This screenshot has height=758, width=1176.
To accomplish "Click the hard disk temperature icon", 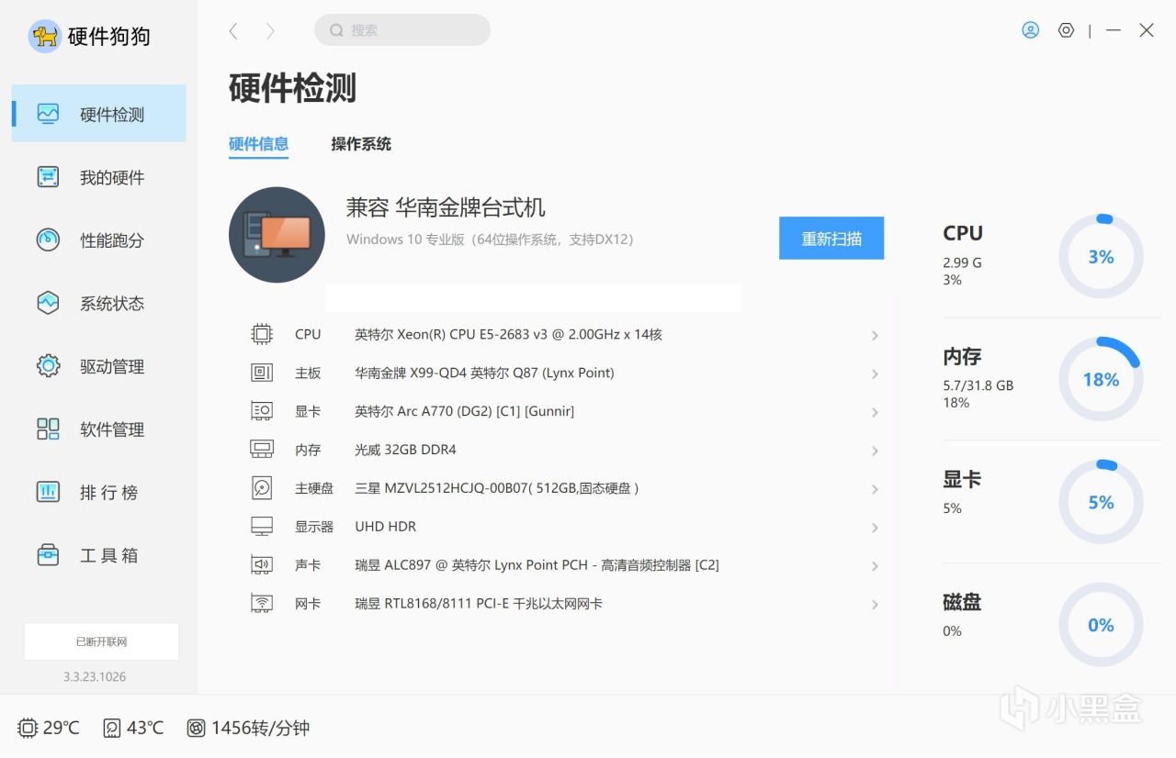I will (x=112, y=728).
